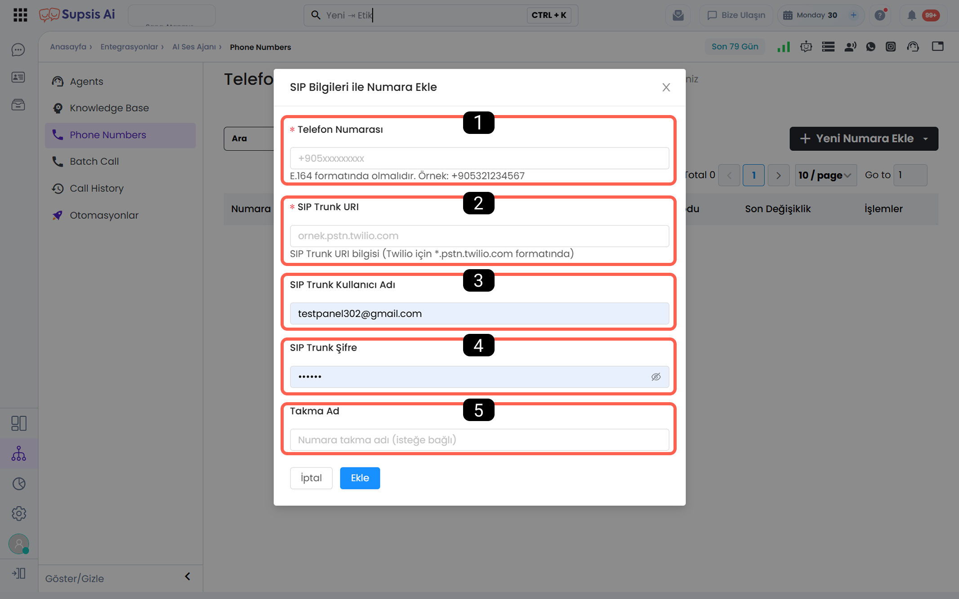This screenshot has width=959, height=599.
Task: Open Otomasyonlar menu item
Action: [x=120, y=215]
